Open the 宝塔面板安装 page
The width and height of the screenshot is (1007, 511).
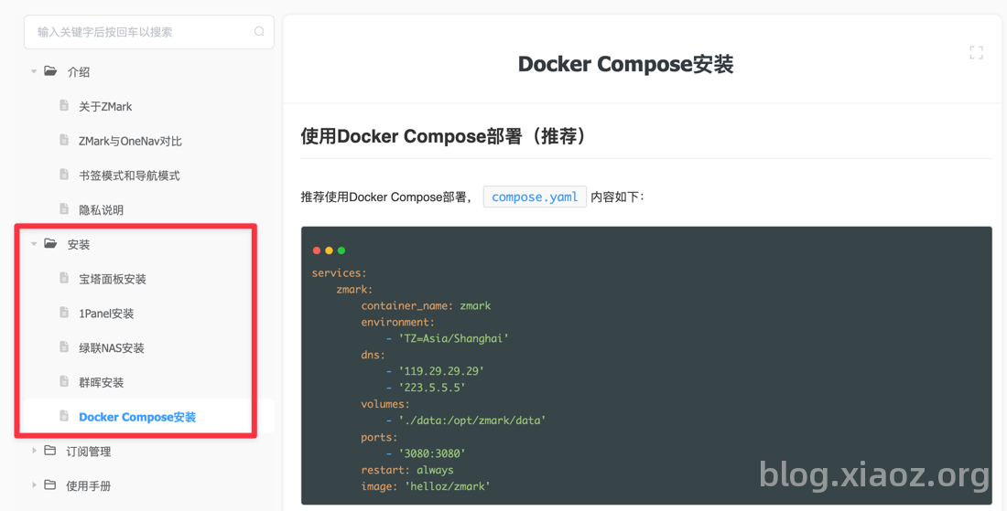click(x=113, y=279)
